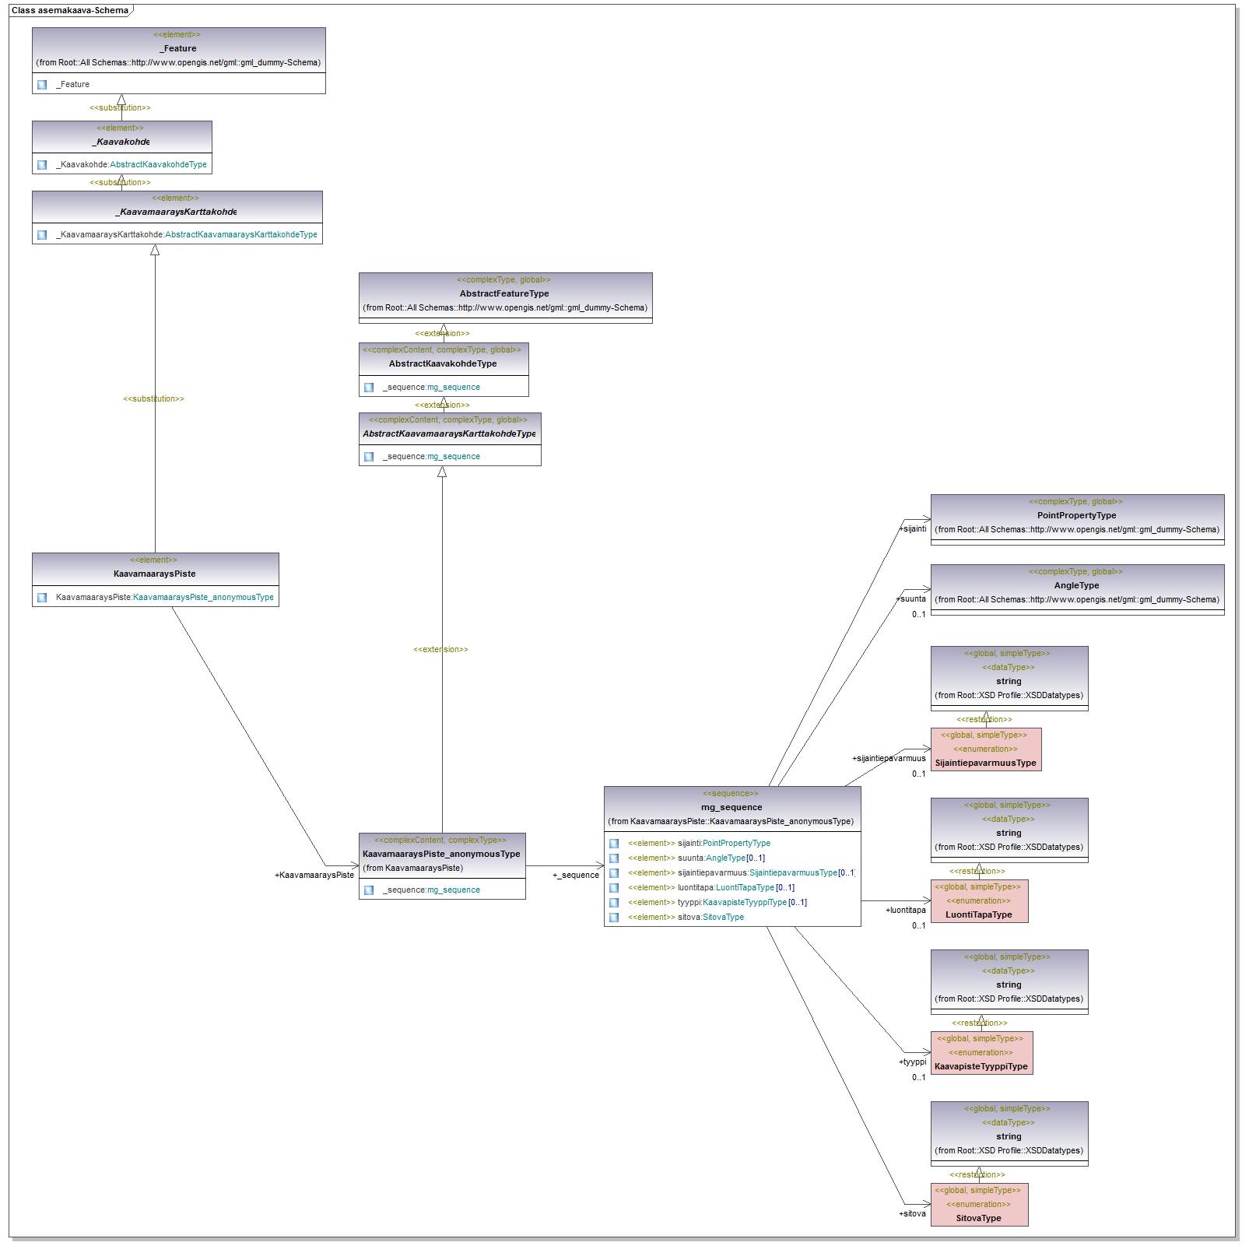
Task: Select the pink KaavapisteTyyppiType enumeration box
Action: [981, 1053]
